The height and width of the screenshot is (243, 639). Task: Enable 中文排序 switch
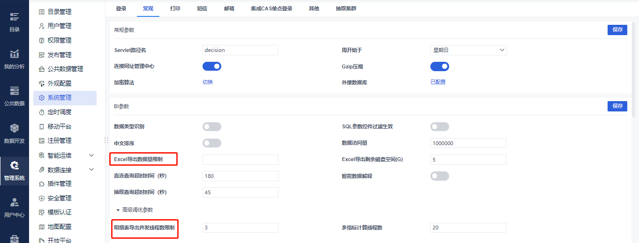(x=211, y=143)
